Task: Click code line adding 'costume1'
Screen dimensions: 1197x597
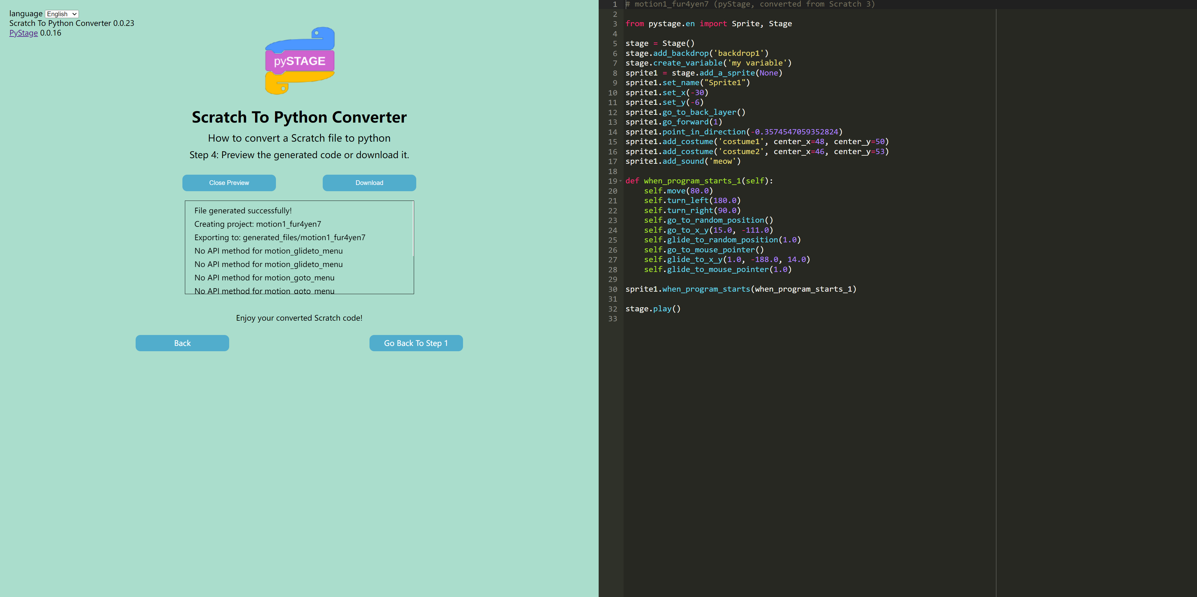Action: click(757, 142)
